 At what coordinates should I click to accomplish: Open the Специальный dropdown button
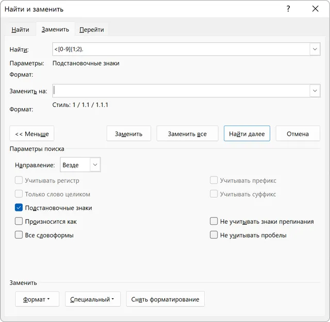[93, 299]
